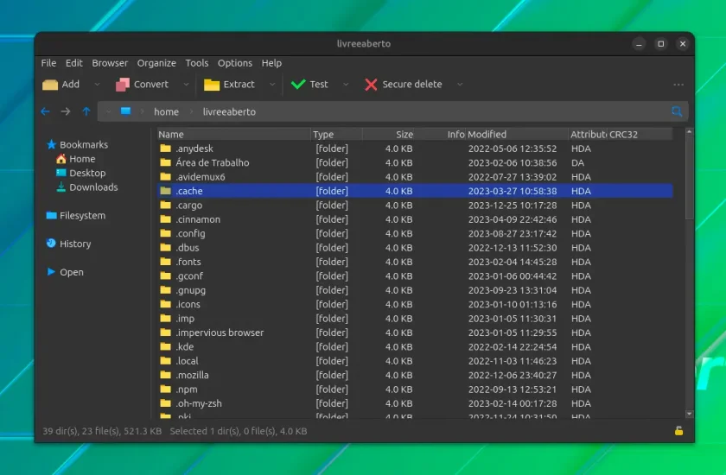Click the folder icon next to .oh-my-zsh
This screenshot has width=726, height=475.
coord(165,402)
